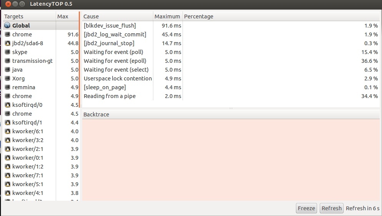Select Waiting for event (epoll) row
This screenshot has height=216, width=382.
pyautogui.click(x=231, y=61)
